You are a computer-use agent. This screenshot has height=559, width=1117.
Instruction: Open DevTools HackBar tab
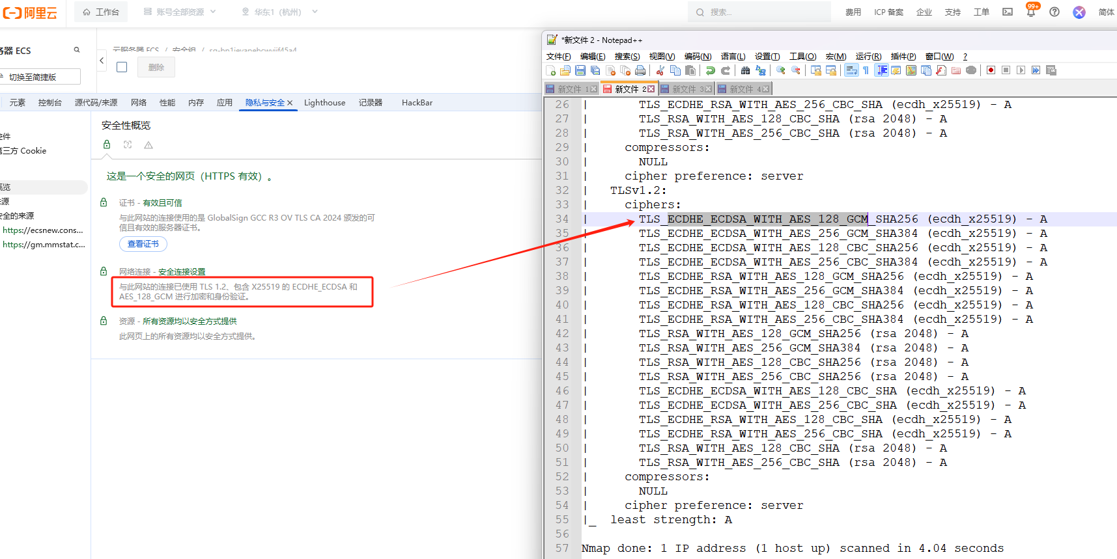(417, 102)
